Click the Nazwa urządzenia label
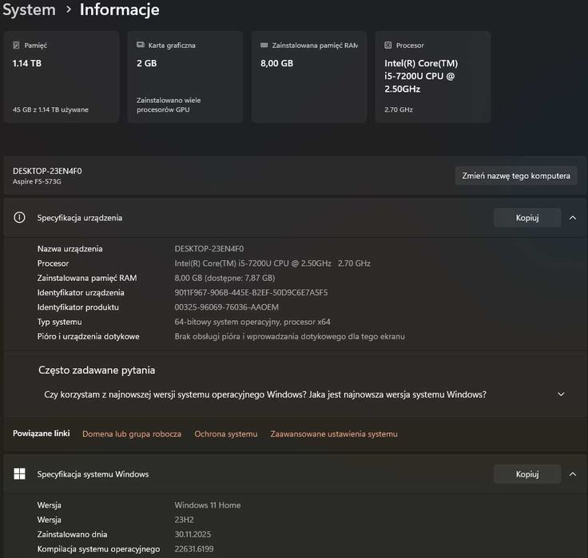This screenshot has width=588, height=558. pos(70,248)
